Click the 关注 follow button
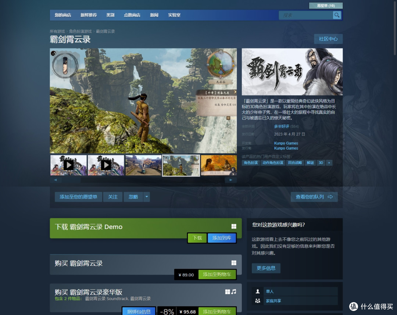This screenshot has height=315, width=397. coord(113,197)
